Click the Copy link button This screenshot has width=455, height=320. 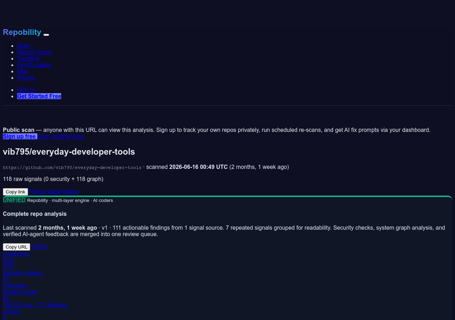click(15, 192)
